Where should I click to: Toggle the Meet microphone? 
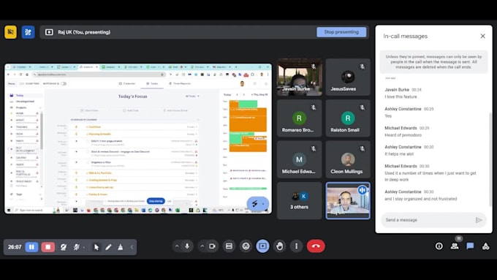pyautogui.click(x=187, y=246)
